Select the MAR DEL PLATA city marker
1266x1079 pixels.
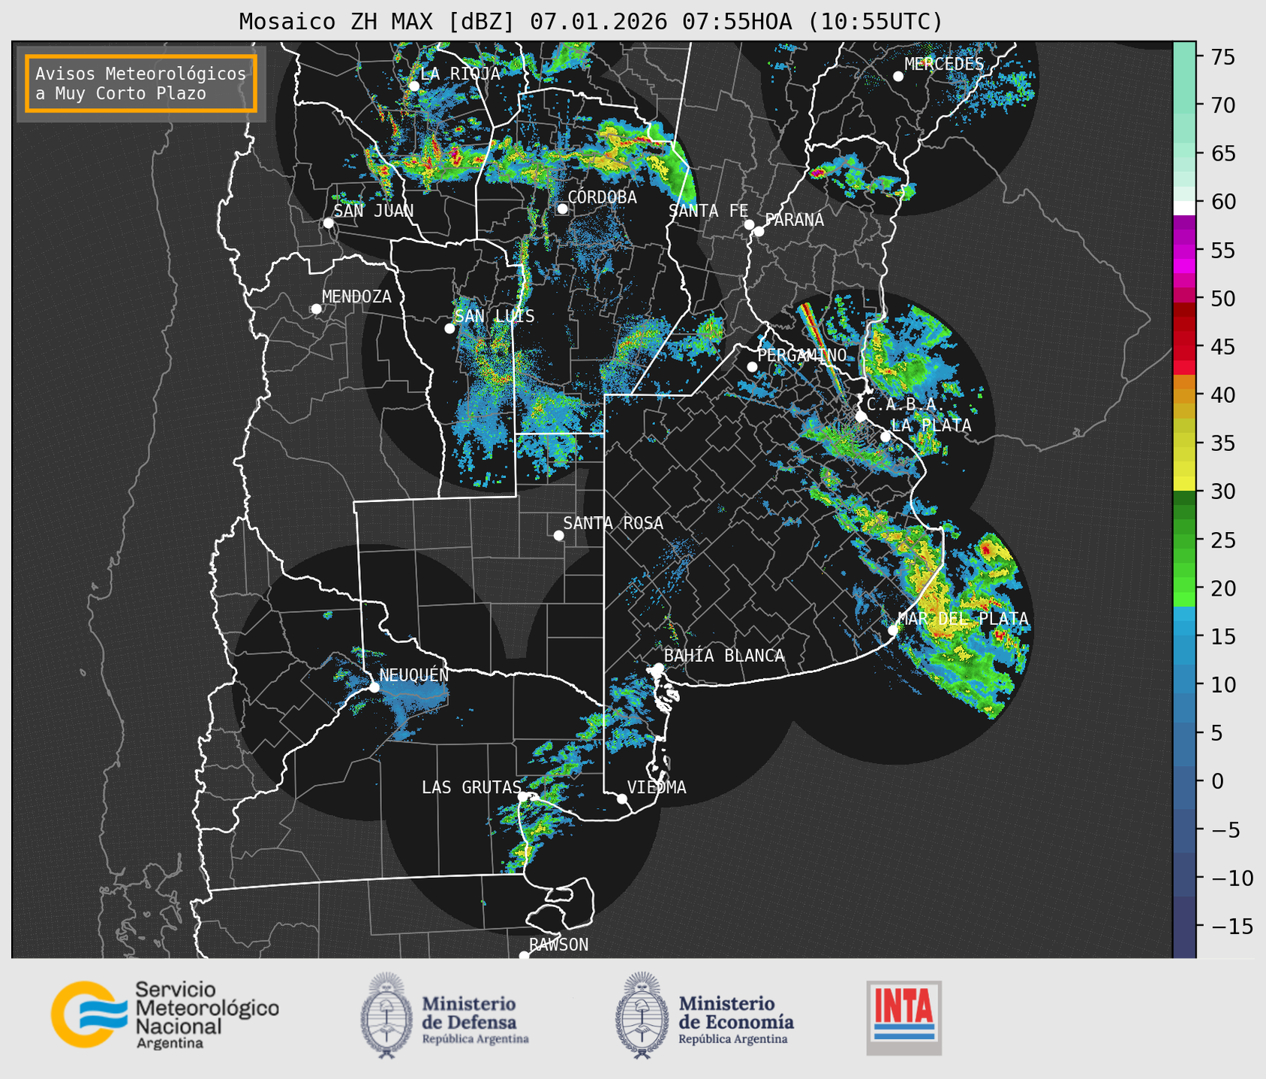pyautogui.click(x=893, y=630)
